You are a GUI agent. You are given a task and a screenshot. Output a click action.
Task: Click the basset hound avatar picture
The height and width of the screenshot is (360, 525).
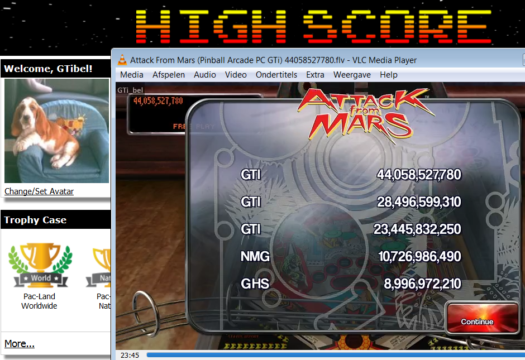coord(56,131)
